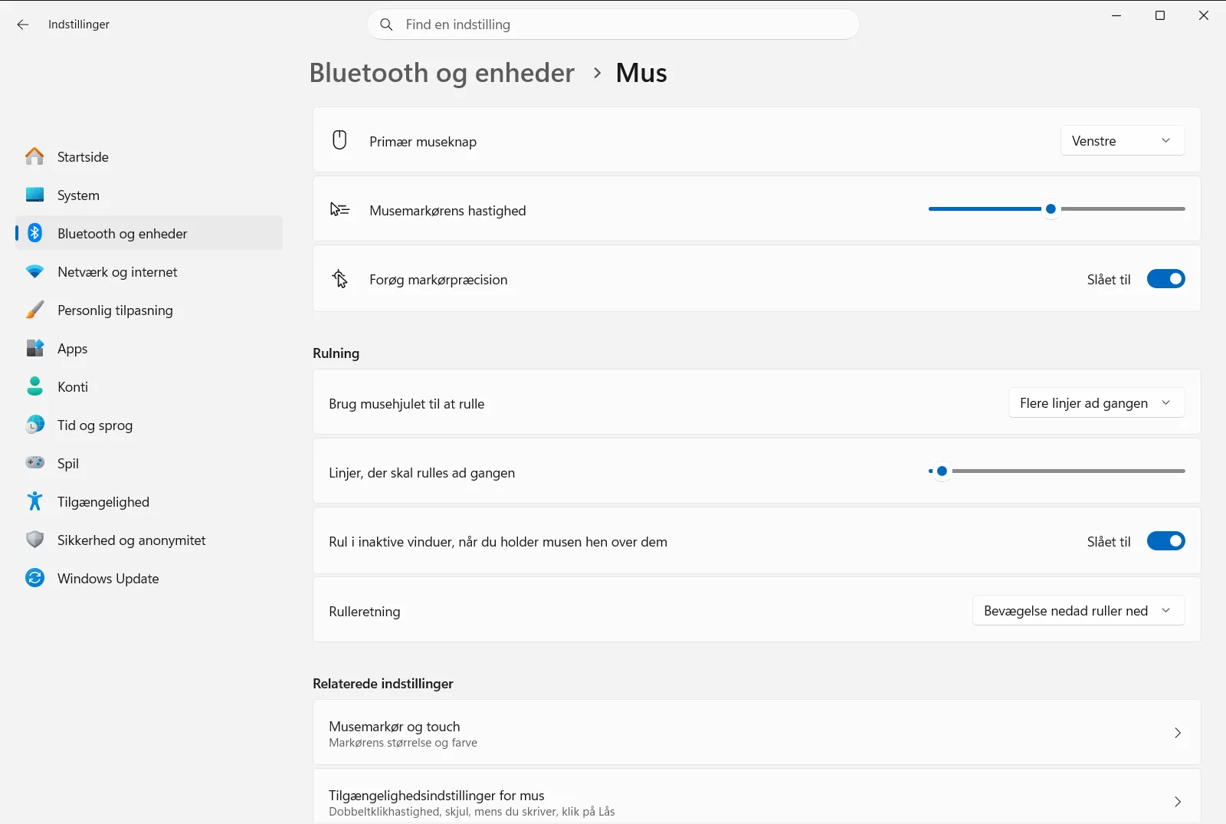The height and width of the screenshot is (824, 1226).
Task: Click the Konti person icon
Action: click(34, 386)
